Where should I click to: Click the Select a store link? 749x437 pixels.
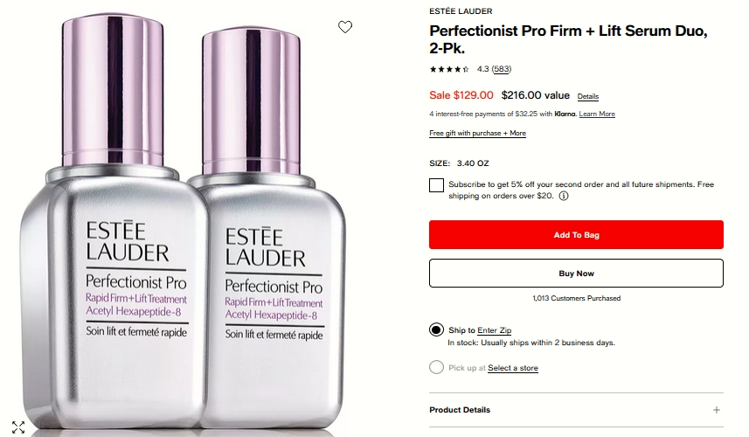tap(512, 368)
